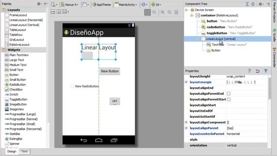Select toggleButton in the Component Tree
The width and height of the screenshot is (277, 156).
pyautogui.click(x=229, y=33)
